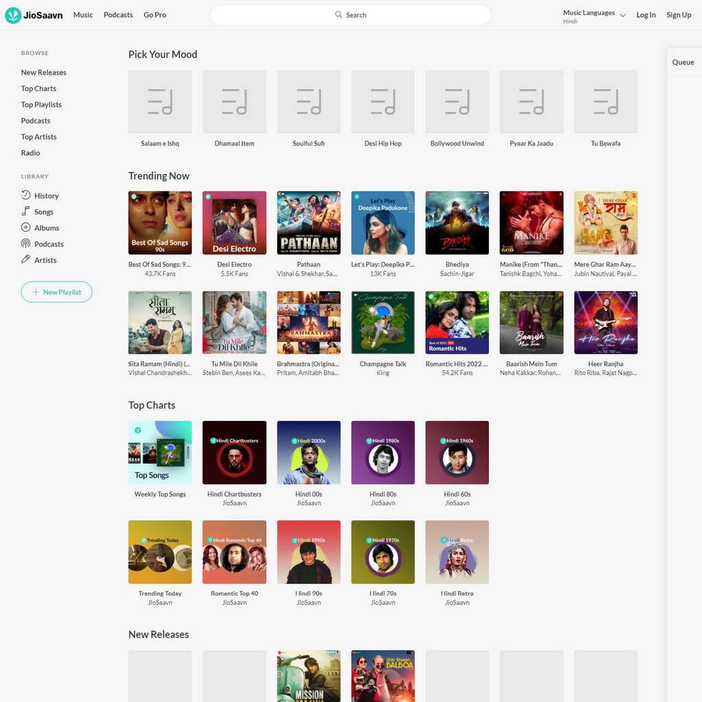Open Bhediya album cover
This screenshot has height=702, width=702.
click(x=457, y=223)
